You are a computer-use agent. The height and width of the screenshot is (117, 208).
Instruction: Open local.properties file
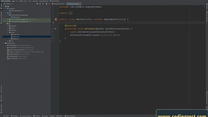point(17,58)
